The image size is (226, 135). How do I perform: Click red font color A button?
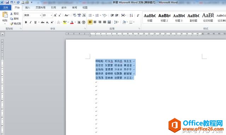coord(72,22)
